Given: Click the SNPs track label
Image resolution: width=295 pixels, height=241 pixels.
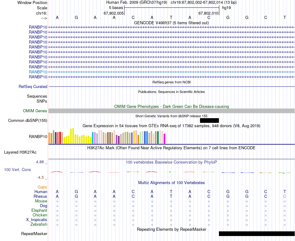Looking at the screenshot, I should (42, 101).
